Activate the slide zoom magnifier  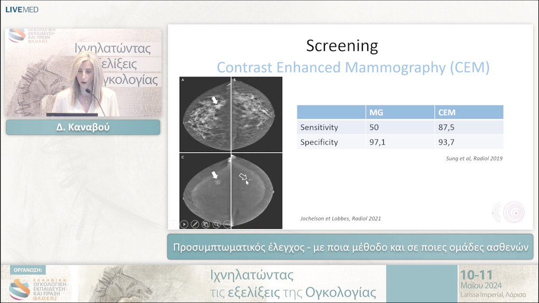[x=217, y=224]
